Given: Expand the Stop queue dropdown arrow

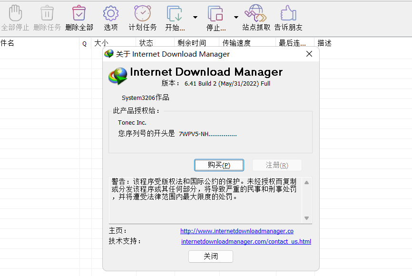Looking at the screenshot, I should (x=236, y=17).
